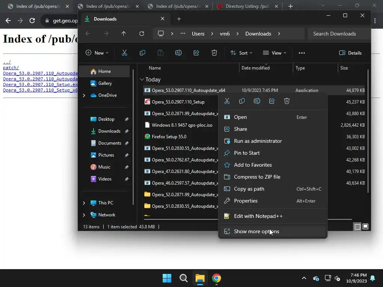Click Show more options
Screen dimensions: 383x287
pyautogui.click(x=273, y=231)
